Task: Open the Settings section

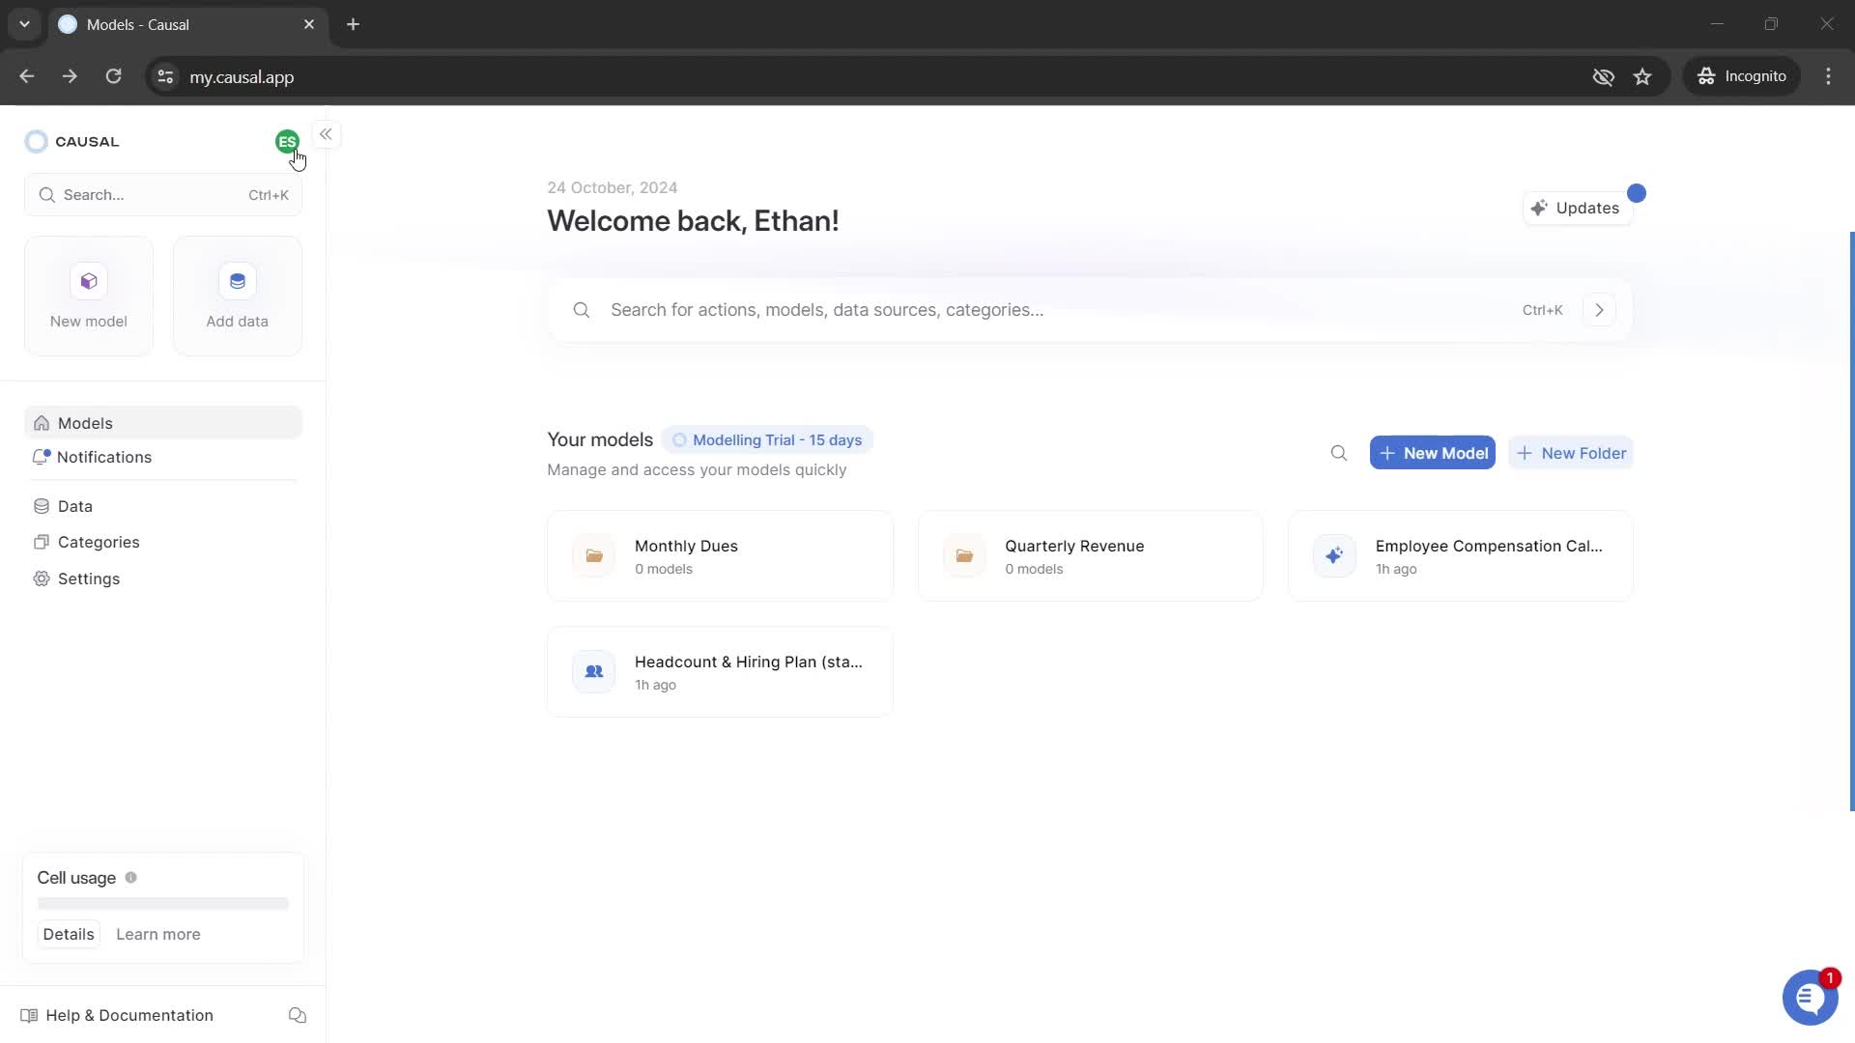Action: [x=89, y=578]
